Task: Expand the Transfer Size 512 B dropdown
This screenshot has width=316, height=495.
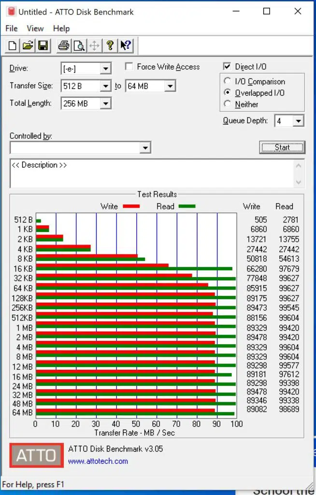Action: coord(105,86)
